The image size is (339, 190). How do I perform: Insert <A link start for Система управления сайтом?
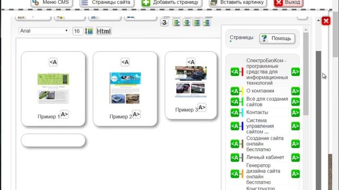tap(235, 126)
